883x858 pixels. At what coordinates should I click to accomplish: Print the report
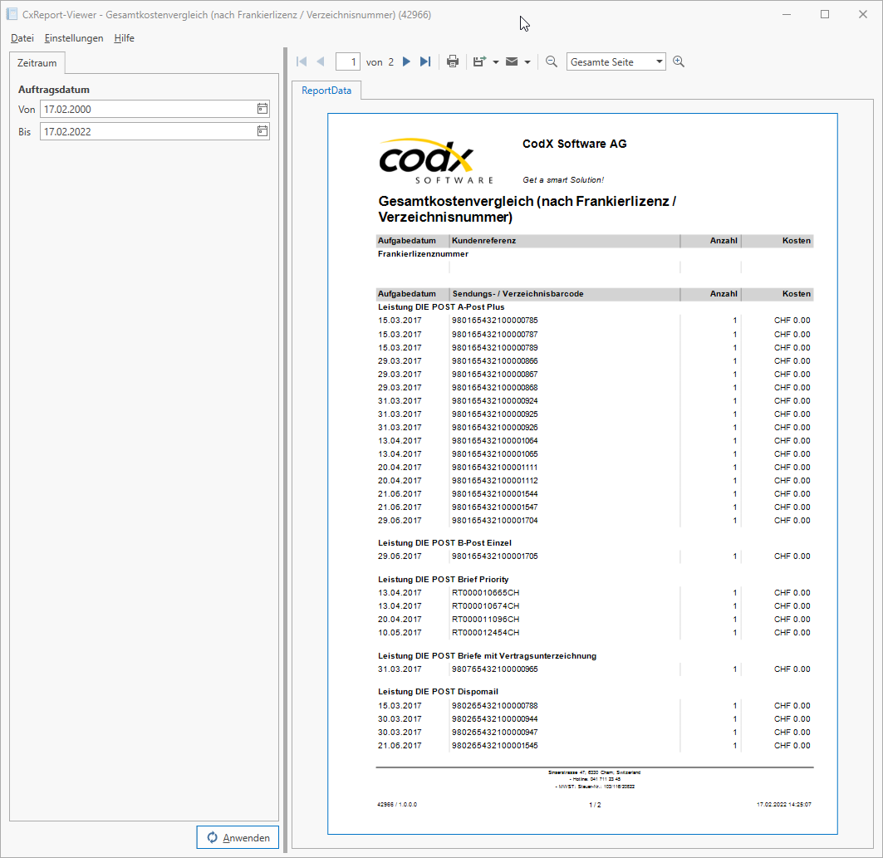coord(453,61)
